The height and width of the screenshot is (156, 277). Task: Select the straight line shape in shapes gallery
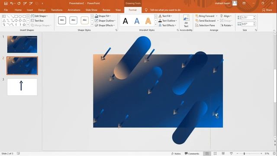click(8, 16)
